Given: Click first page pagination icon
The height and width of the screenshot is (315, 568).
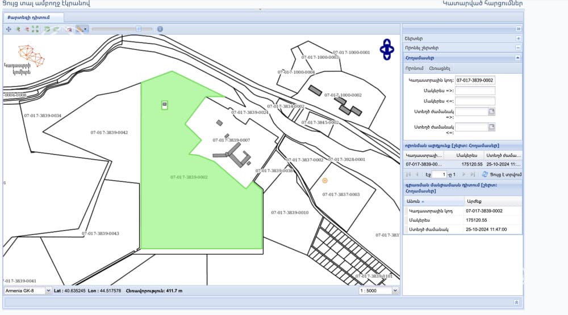Looking at the screenshot, I should (x=408, y=174).
